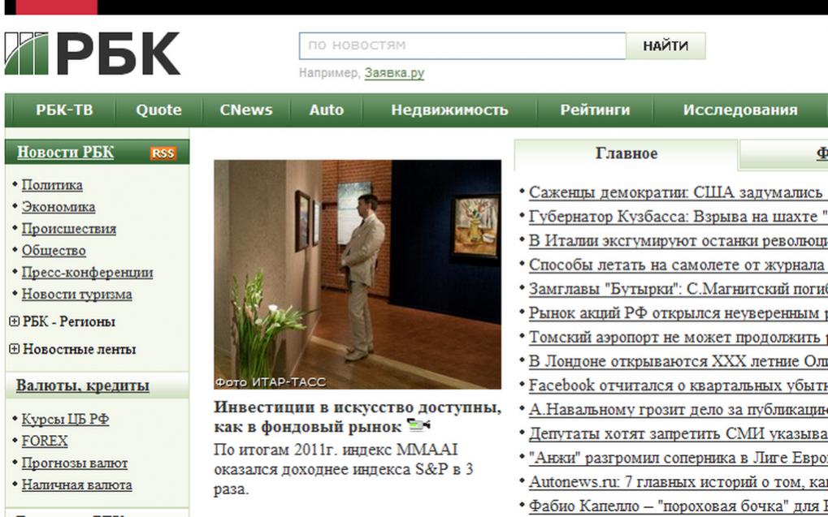Open the Новости РБК heading link
This screenshot has width=828, height=517.
66,153
